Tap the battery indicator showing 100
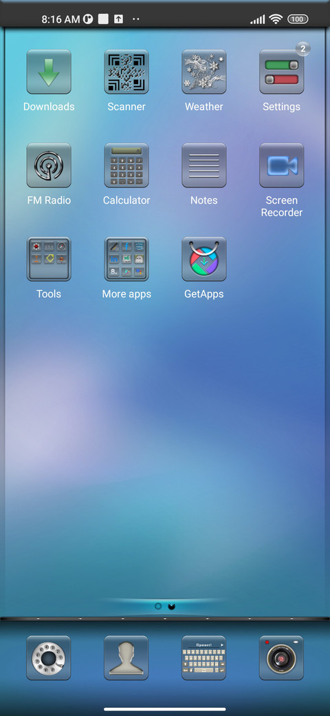The image size is (330, 716). point(298,19)
